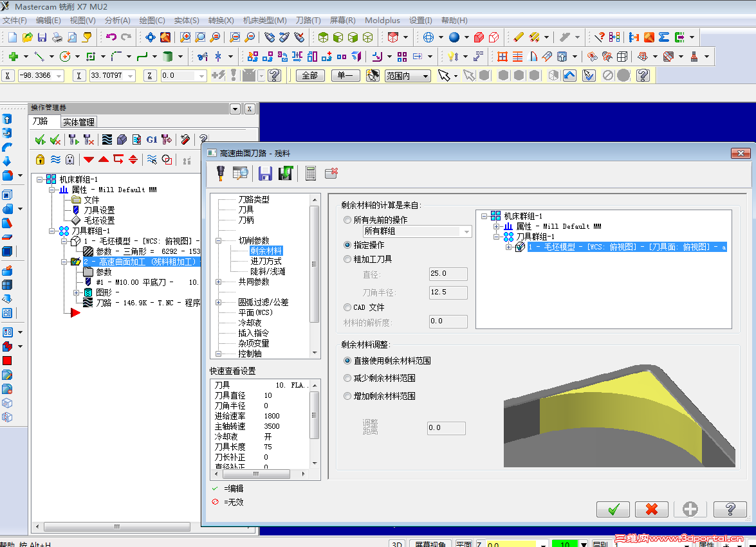Screen dimensions: 756x547
Task: Select 毛坯设置 in operations tree
Action: 99,220
